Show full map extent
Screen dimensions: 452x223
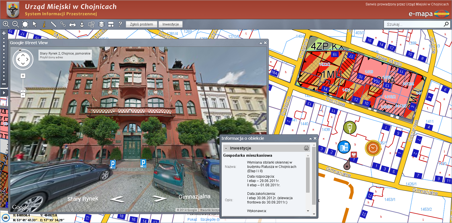tap(25, 24)
